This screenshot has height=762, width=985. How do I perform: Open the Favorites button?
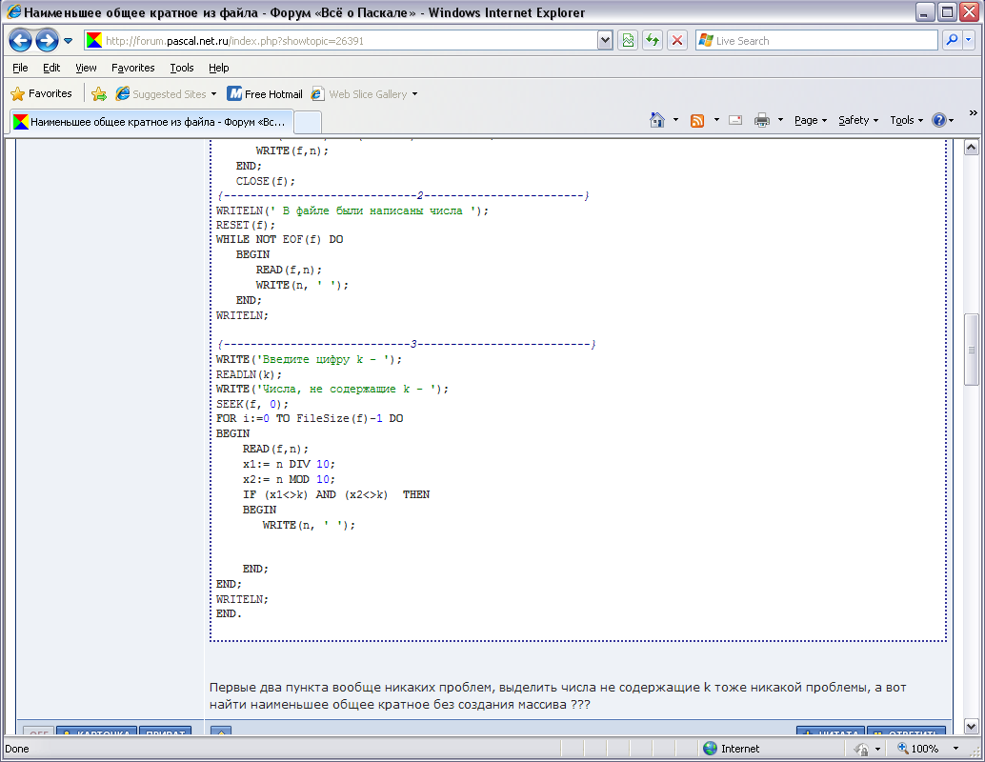[x=42, y=94]
